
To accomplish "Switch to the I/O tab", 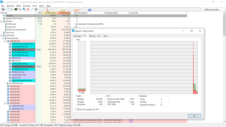I will [x=99, y=36].
